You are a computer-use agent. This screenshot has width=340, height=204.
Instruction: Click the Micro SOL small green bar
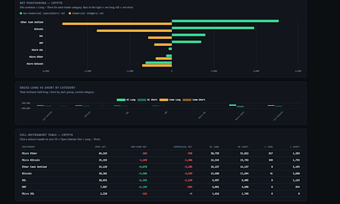click(170, 49)
